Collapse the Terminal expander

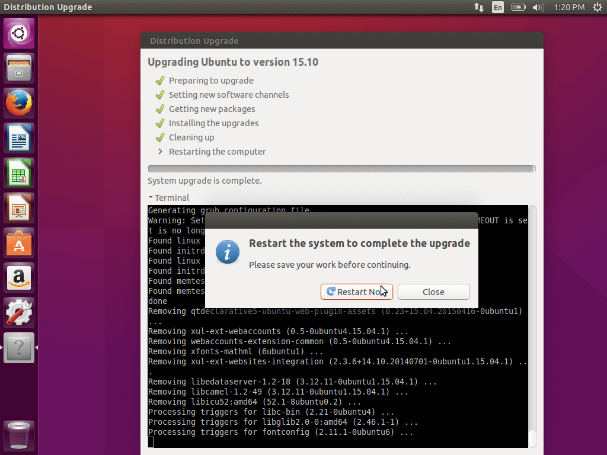(169, 198)
